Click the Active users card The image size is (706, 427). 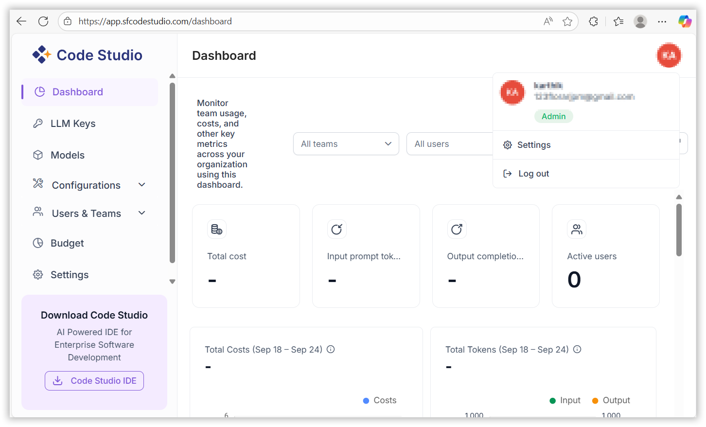click(x=606, y=256)
